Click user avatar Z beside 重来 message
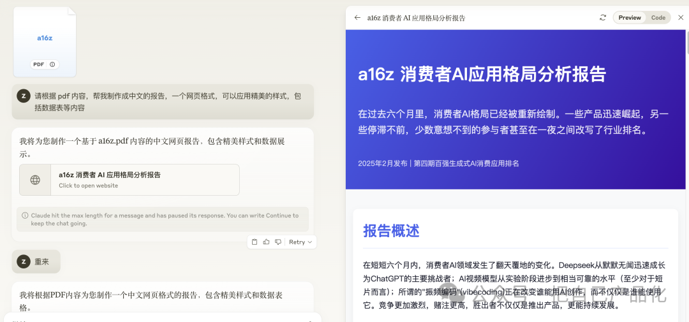The image size is (689, 322). (x=24, y=262)
